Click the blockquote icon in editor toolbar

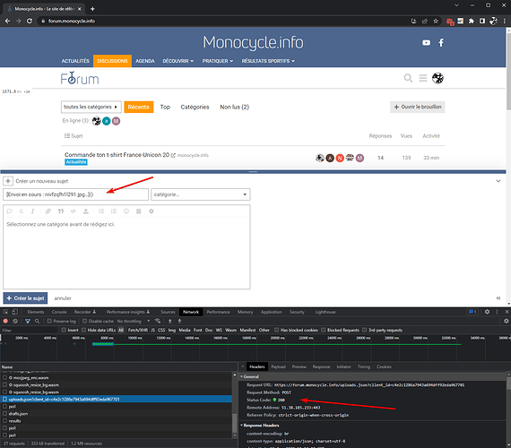[x=61, y=211]
